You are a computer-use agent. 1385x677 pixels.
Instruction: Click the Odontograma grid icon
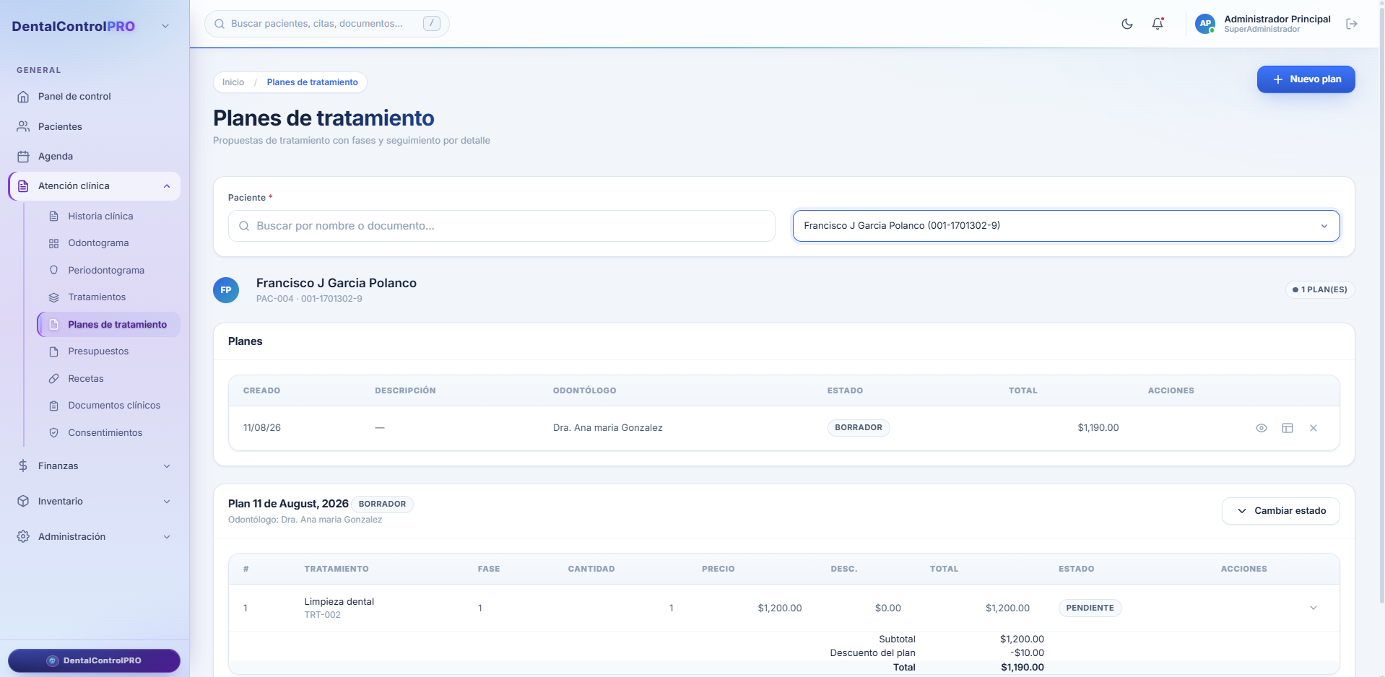tap(53, 243)
